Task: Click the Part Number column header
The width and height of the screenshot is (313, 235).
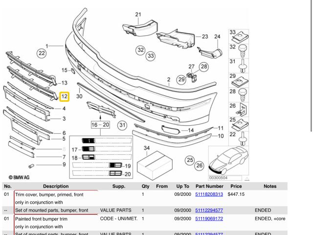Action: pos(209,186)
